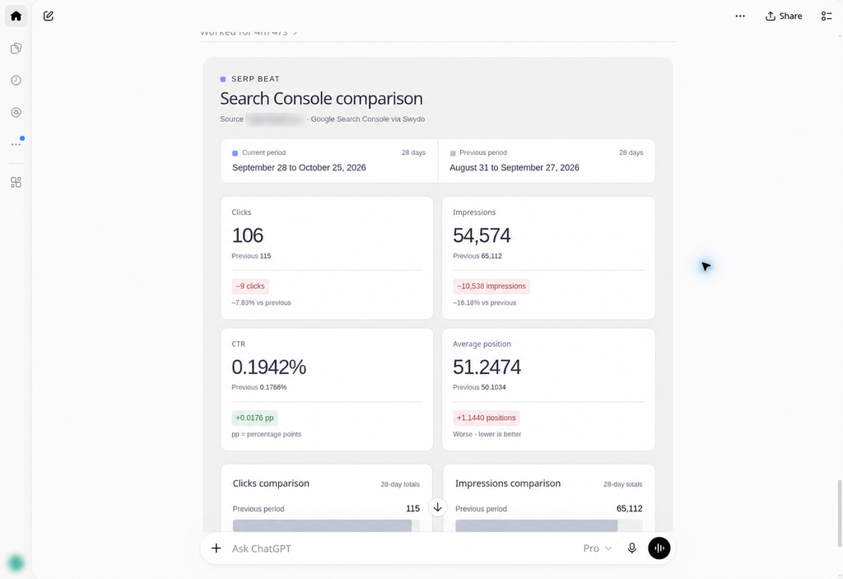
Task: Open the clock history icon in sidebar
Action: pyautogui.click(x=16, y=80)
